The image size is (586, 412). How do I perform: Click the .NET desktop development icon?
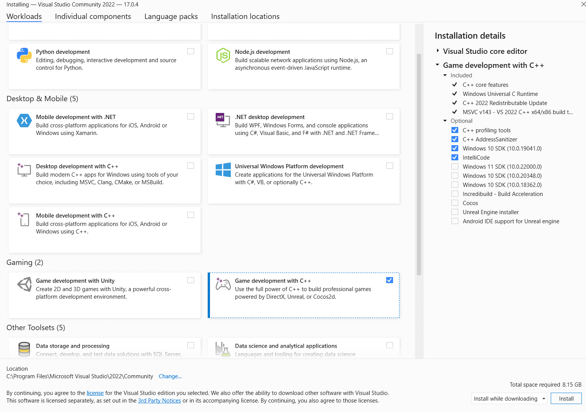coord(223,120)
